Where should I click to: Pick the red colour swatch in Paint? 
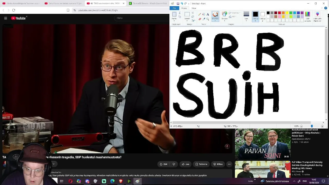[x=279, y=13]
